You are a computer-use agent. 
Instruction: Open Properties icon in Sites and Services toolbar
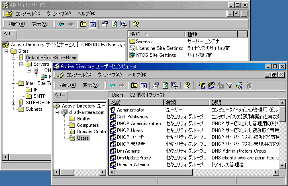pyautogui.click(x=105, y=24)
